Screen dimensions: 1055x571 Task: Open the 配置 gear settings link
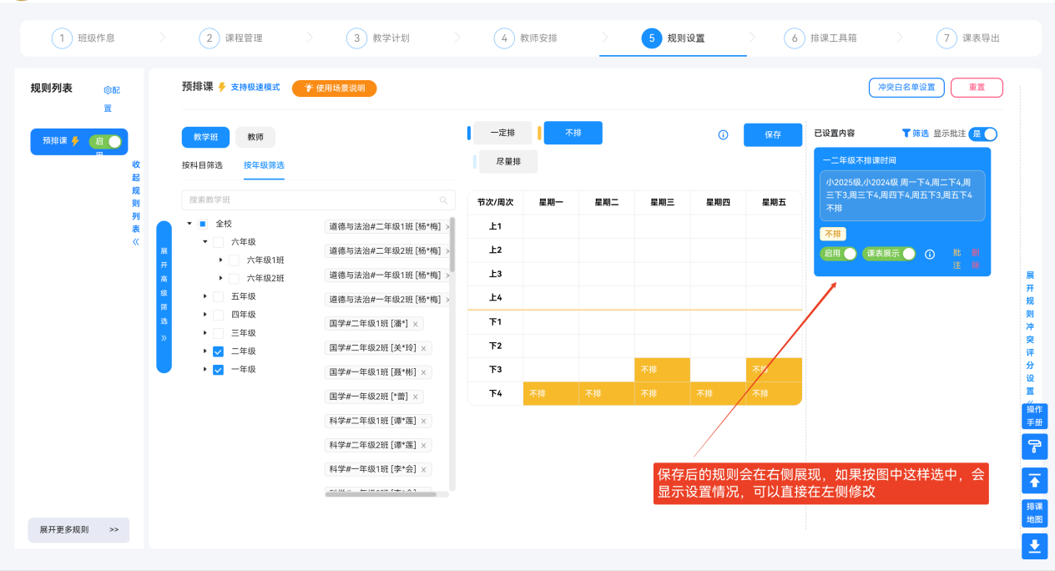coord(112,99)
